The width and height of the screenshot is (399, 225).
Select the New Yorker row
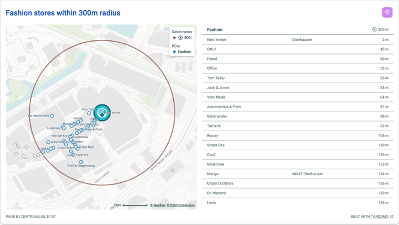tap(298, 40)
